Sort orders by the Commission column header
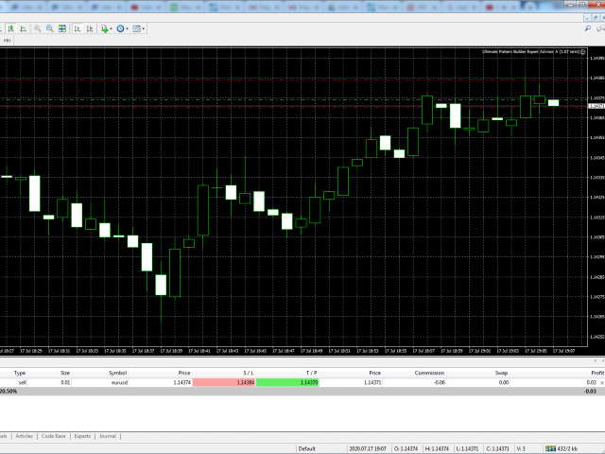Screen dimensions: 605x454 [429, 373]
